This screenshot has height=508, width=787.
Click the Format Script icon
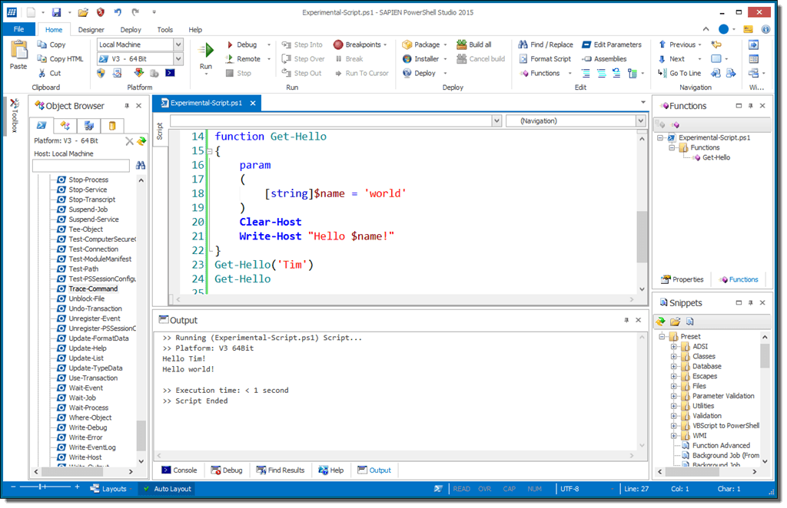(523, 59)
